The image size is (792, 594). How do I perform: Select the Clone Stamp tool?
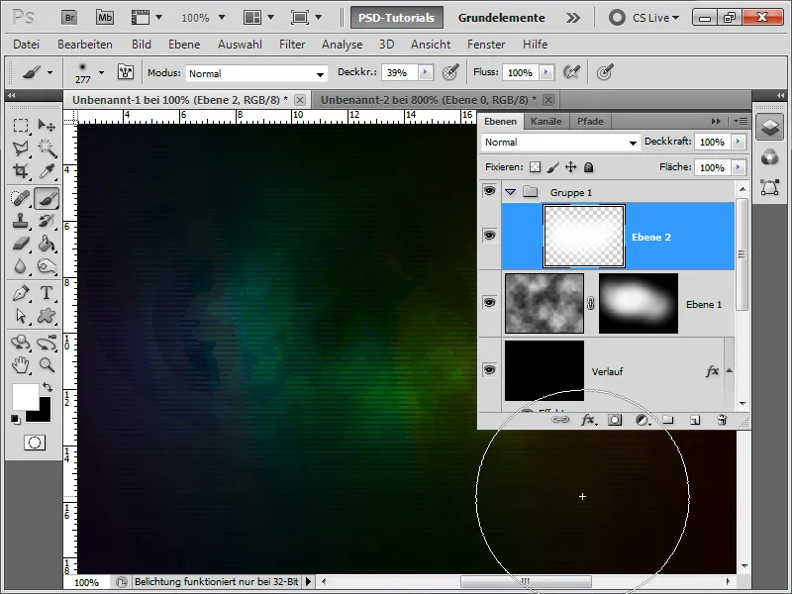tap(21, 221)
